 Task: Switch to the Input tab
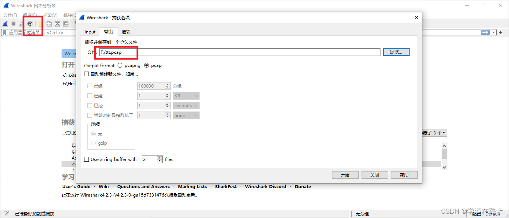90,32
